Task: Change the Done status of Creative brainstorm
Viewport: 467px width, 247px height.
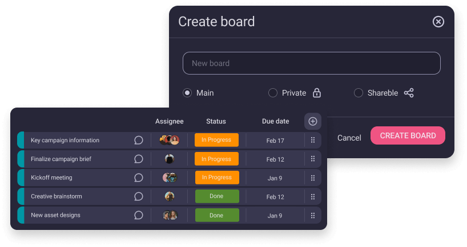Action: [x=216, y=196]
